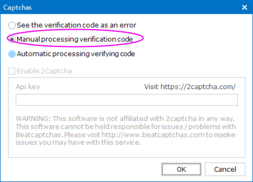Choose the Manual processing verification code radio button
This screenshot has height=182, width=253.
coord(12,39)
